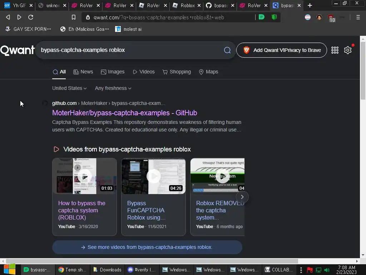The width and height of the screenshot is (366, 275).
Task: Open the red flag tray icon
Action: [x=310, y=270]
